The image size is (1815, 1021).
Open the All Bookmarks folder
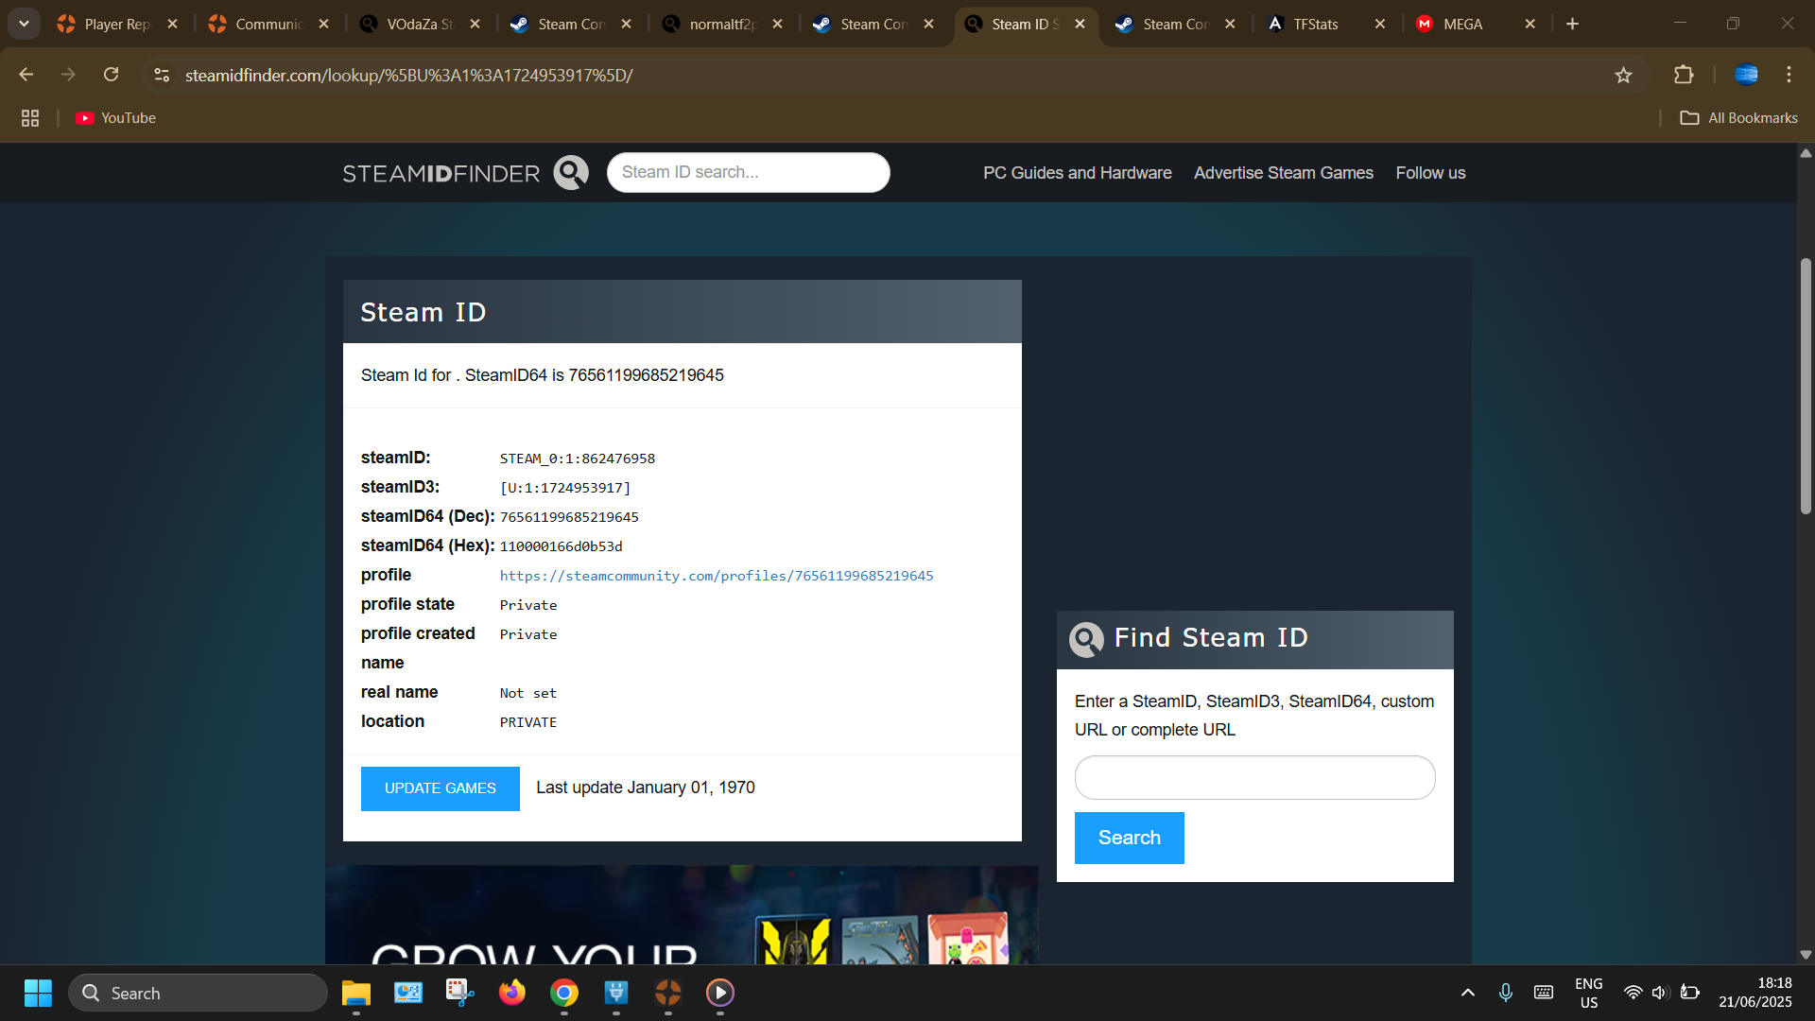(x=1738, y=118)
